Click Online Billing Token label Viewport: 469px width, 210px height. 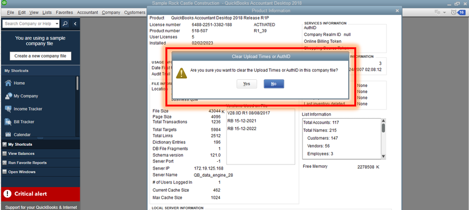click(322, 41)
